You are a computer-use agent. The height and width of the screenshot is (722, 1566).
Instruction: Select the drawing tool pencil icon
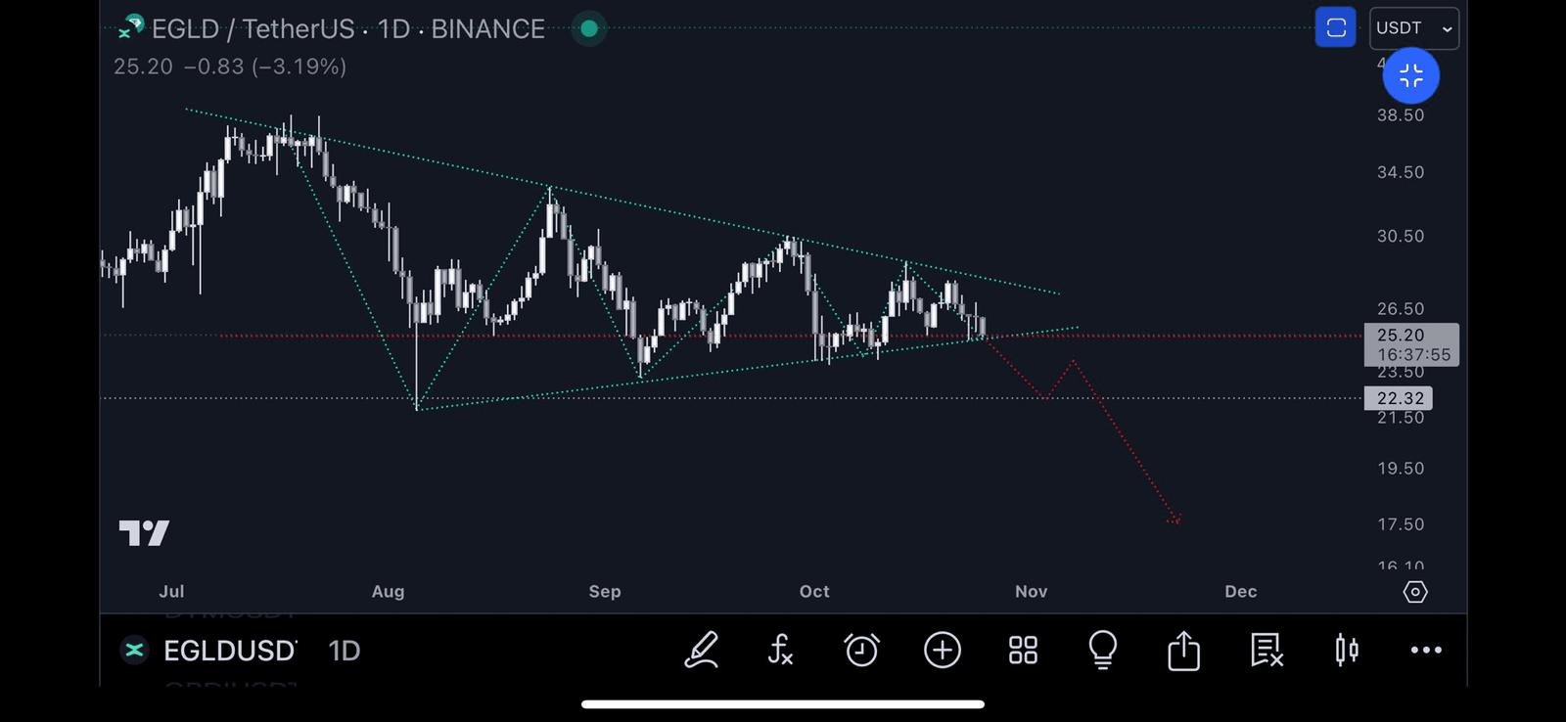tap(701, 650)
